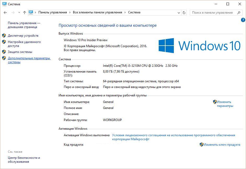
Task: Click the Windows 10 logo image
Action: 199,46
